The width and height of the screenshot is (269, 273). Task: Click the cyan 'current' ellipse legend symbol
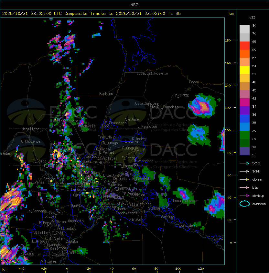click(x=244, y=204)
